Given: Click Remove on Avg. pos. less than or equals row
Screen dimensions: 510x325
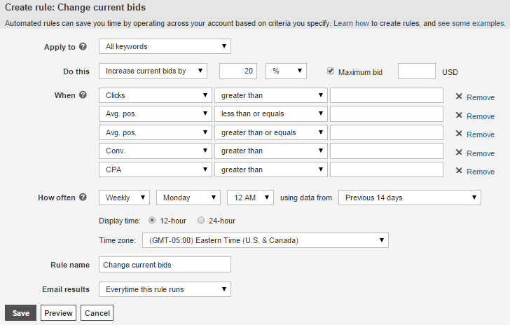Looking at the screenshot, I should (481, 116).
